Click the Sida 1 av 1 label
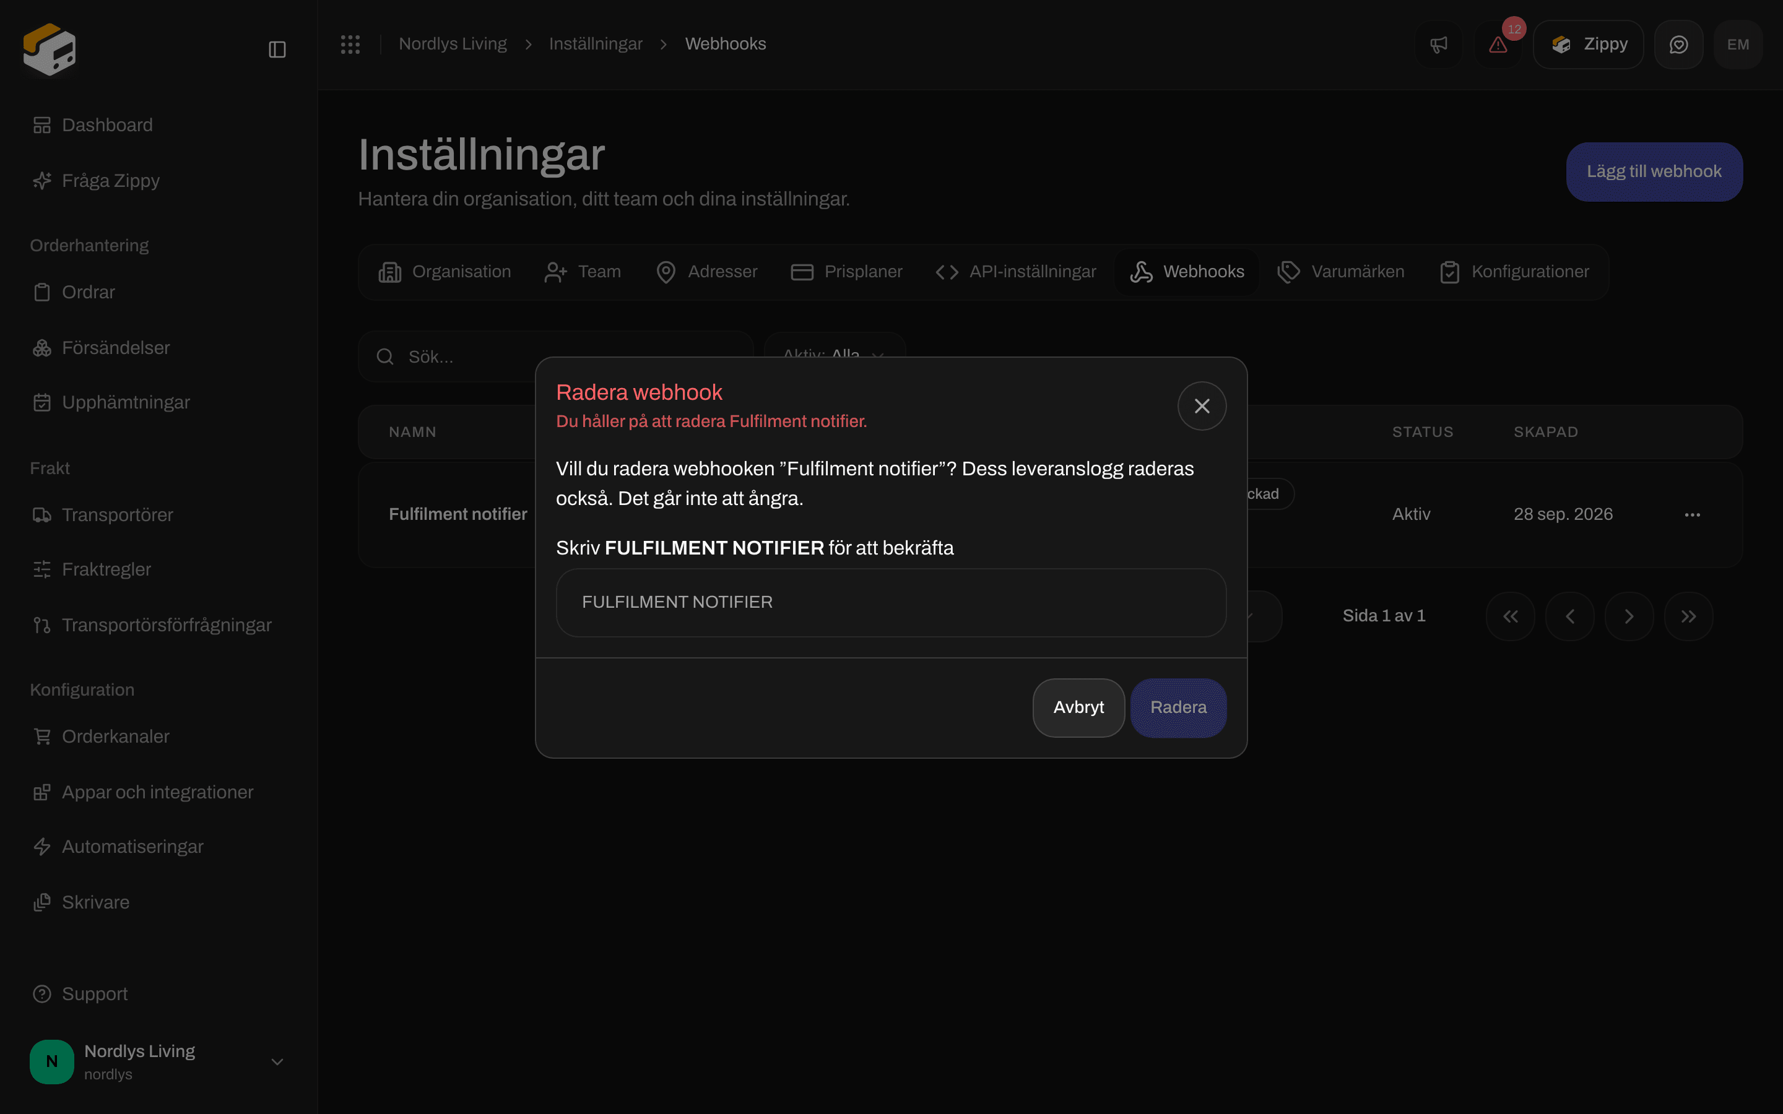 [1384, 616]
